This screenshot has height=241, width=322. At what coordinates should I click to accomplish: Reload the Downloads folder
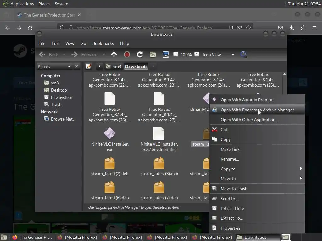(140, 55)
